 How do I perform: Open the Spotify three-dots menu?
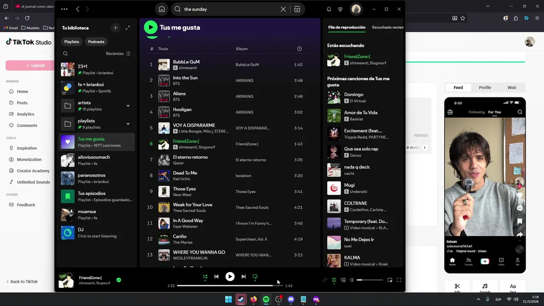pyautogui.click(x=64, y=9)
